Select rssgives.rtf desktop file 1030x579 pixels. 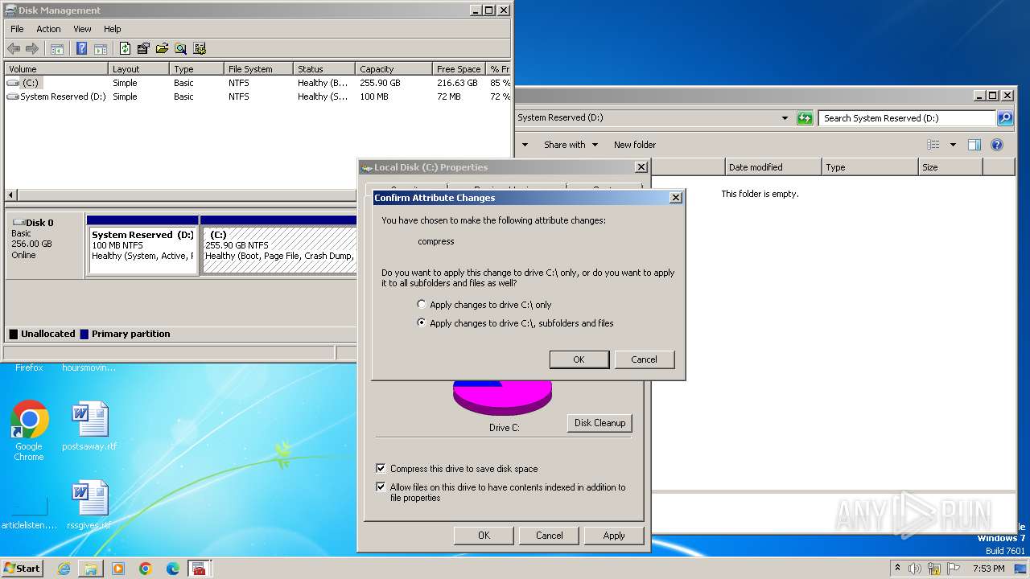(x=89, y=505)
